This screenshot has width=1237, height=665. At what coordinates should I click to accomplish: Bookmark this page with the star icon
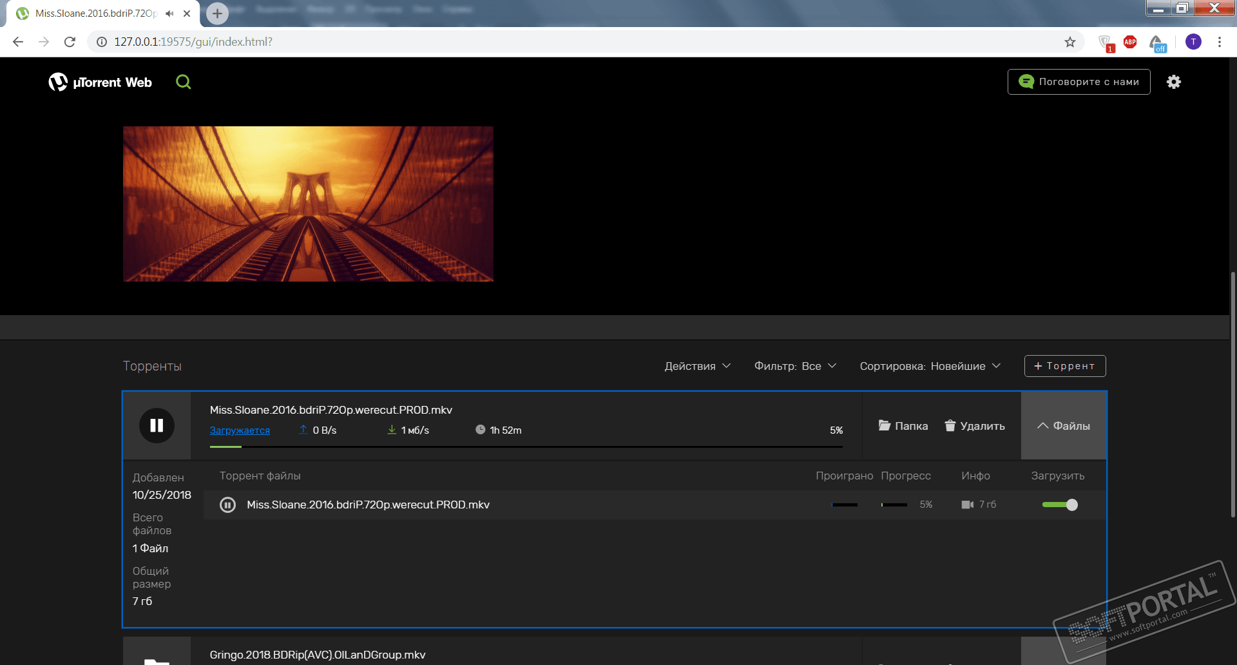pos(1070,42)
